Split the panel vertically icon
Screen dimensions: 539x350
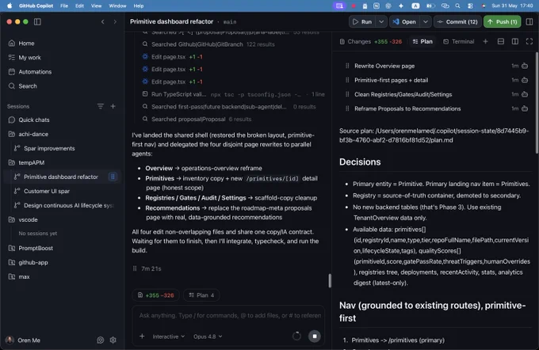pyautogui.click(x=515, y=41)
